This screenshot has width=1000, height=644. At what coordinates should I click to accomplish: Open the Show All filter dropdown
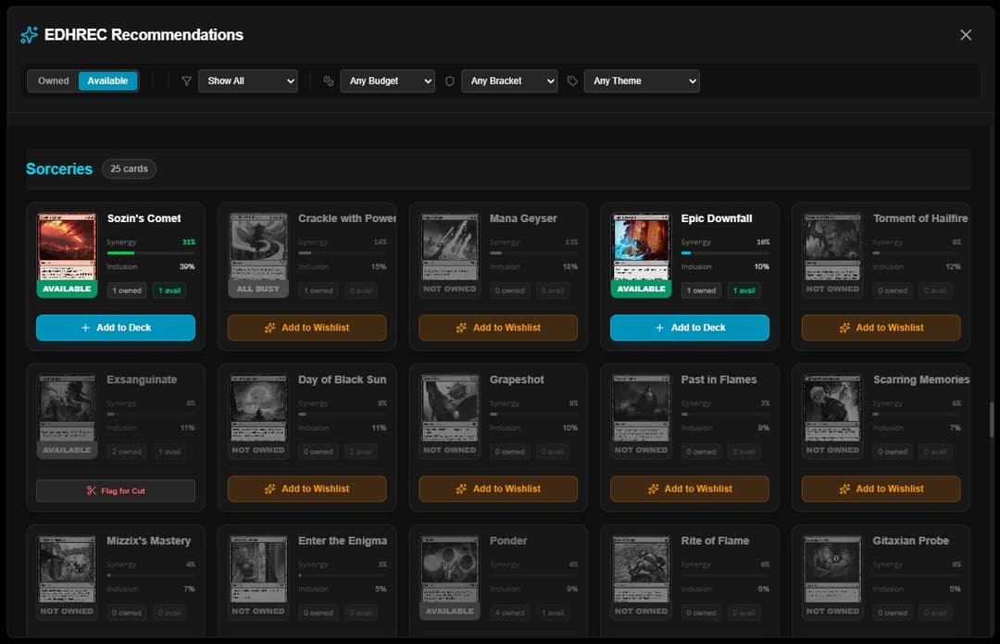coord(248,81)
